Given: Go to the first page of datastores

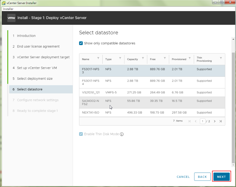Looking at the screenshot, I should click(x=190, y=121).
